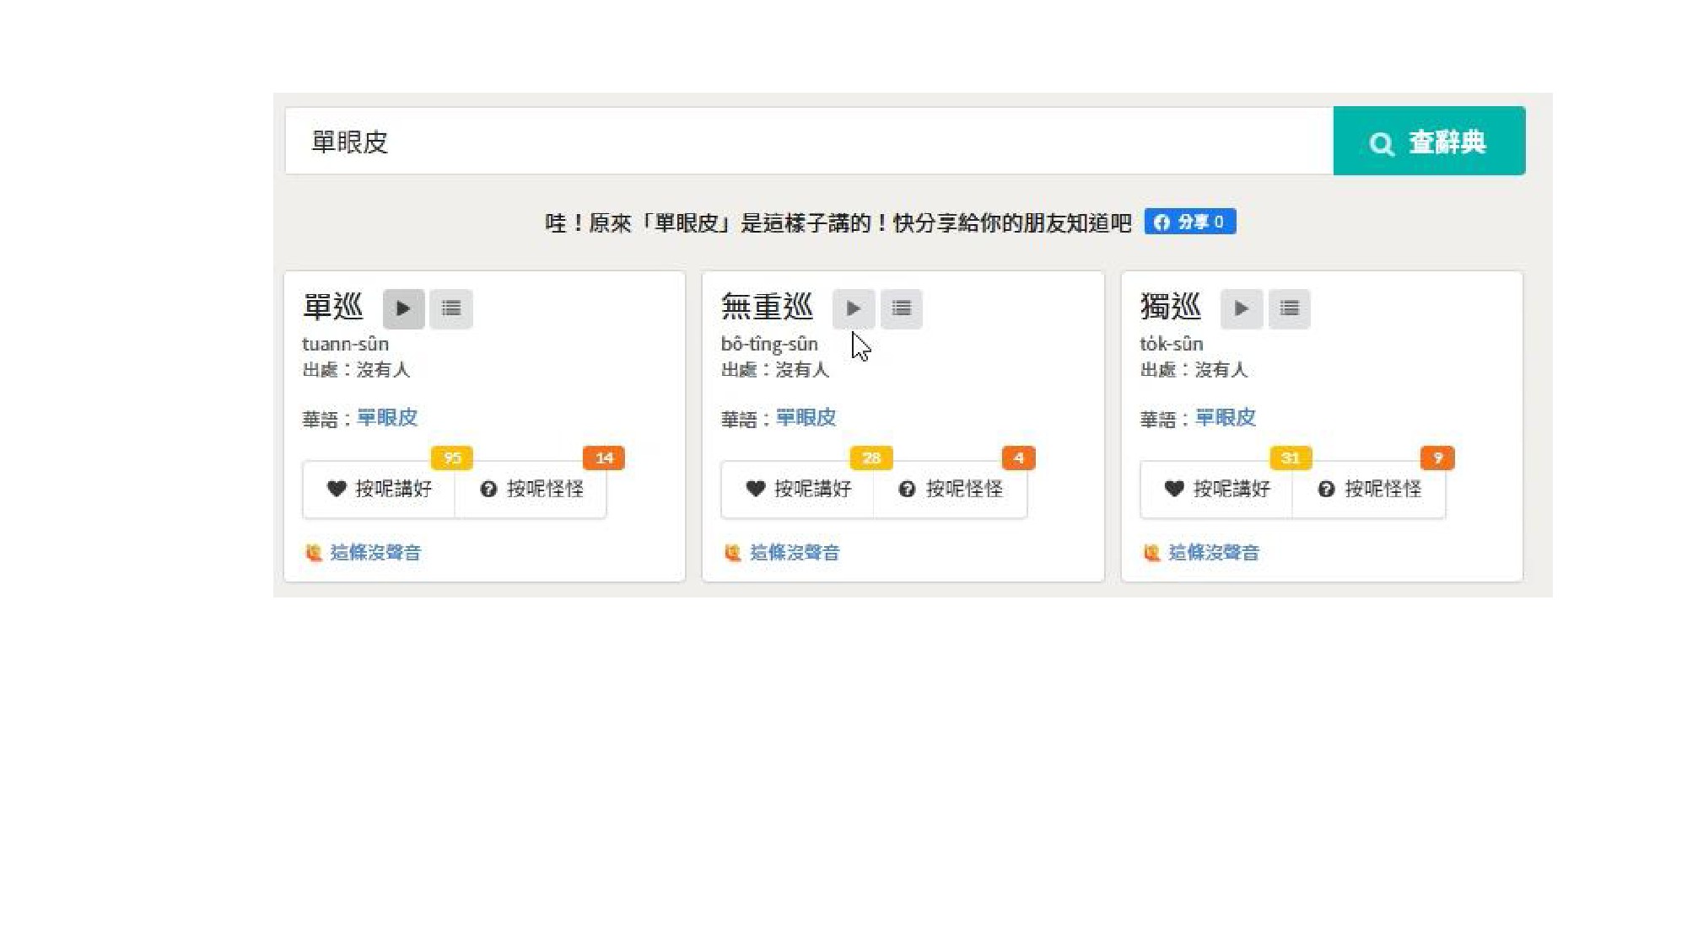Report 這條沒聲音 for 獨巡
1687x948 pixels.
click(x=1213, y=553)
